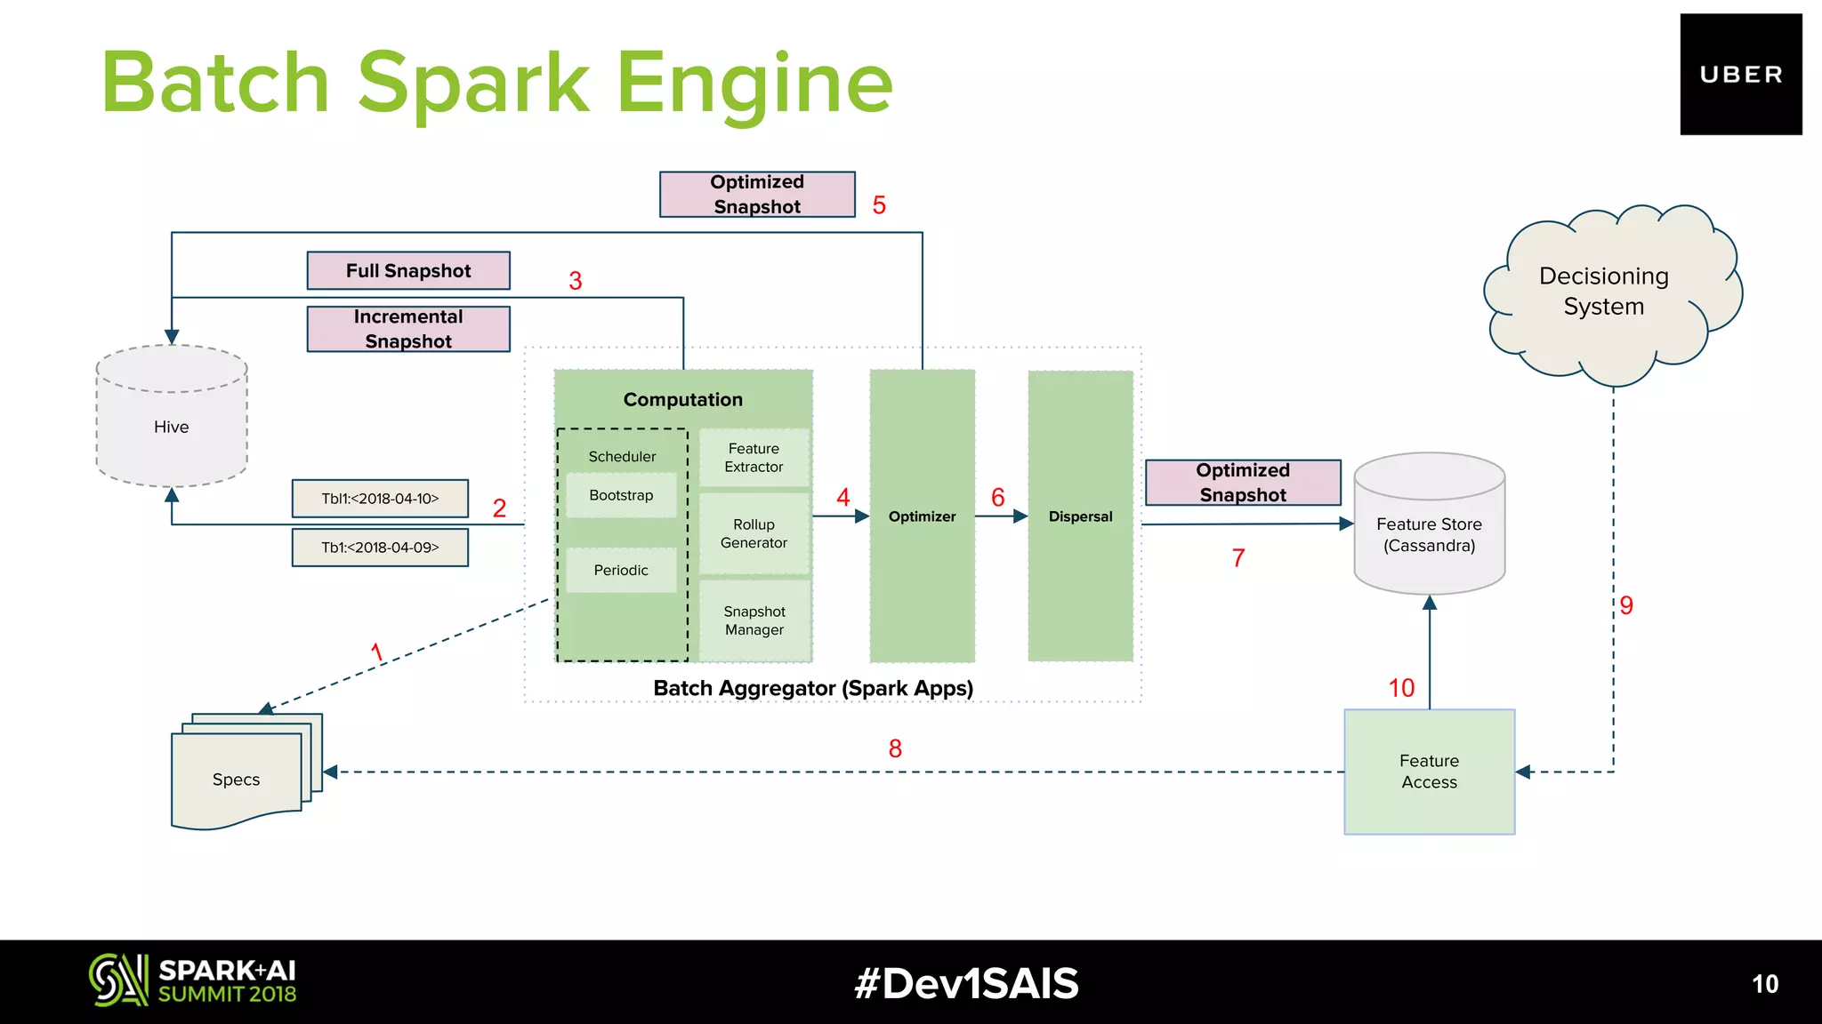Screen dimensions: 1822x1024
Task: Click the Tb1:<2018-04-09> table label
Action: click(x=380, y=548)
